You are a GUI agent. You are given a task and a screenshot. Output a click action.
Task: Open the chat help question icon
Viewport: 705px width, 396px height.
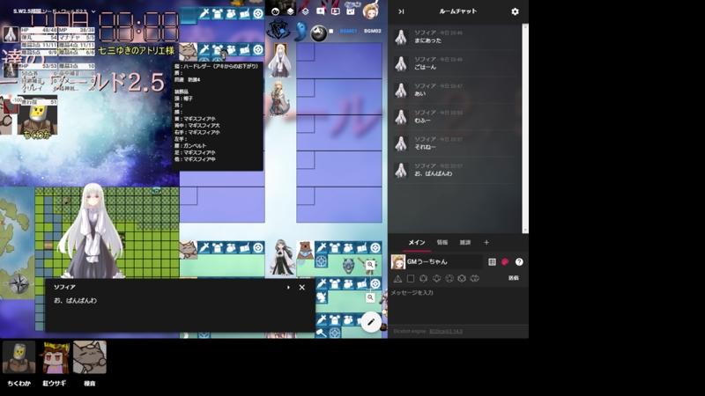click(519, 261)
